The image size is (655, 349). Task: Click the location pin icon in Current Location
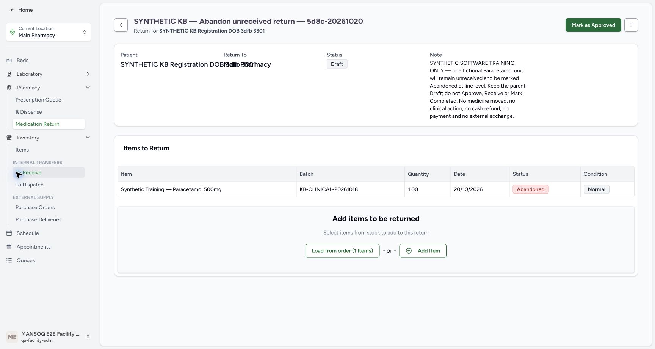(13, 32)
